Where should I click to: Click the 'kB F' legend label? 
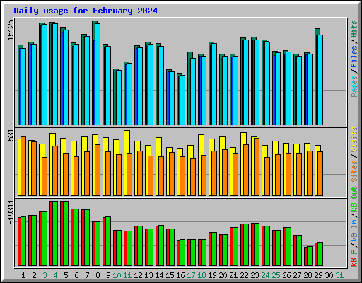coord(354,258)
